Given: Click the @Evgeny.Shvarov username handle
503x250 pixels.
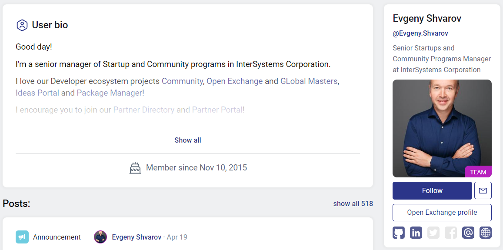Looking at the screenshot, I should click(420, 33).
